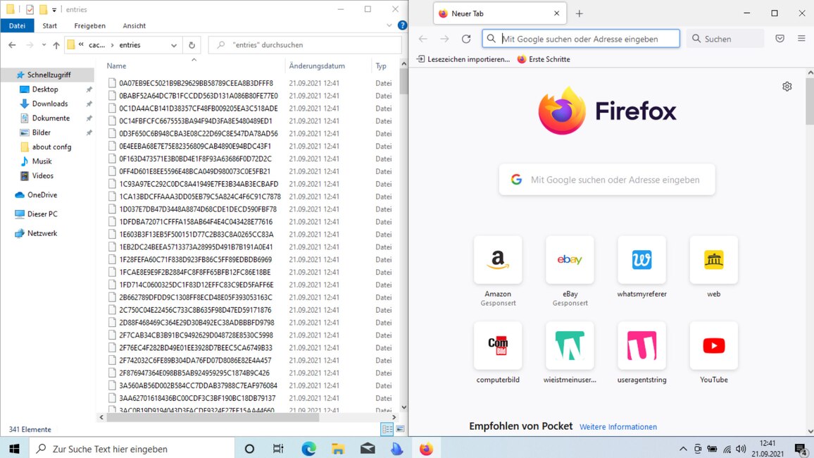Open the YouTube shortcut tile
This screenshot has height=458, width=814.
(713, 345)
